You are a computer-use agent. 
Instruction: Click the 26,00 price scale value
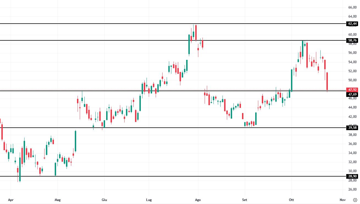(353, 189)
